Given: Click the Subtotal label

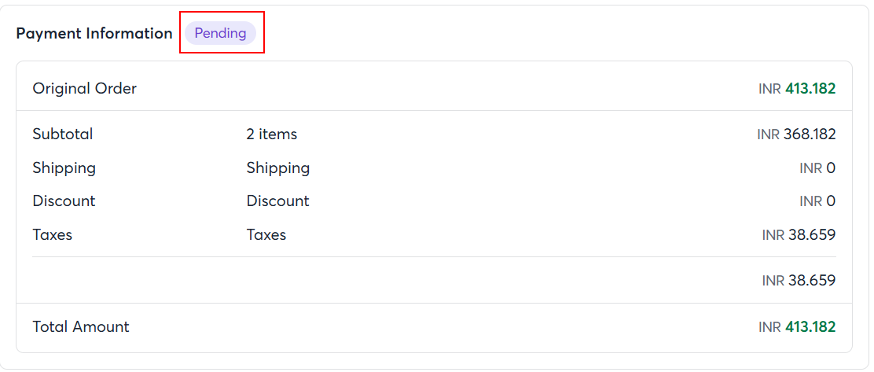Looking at the screenshot, I should coord(63,134).
